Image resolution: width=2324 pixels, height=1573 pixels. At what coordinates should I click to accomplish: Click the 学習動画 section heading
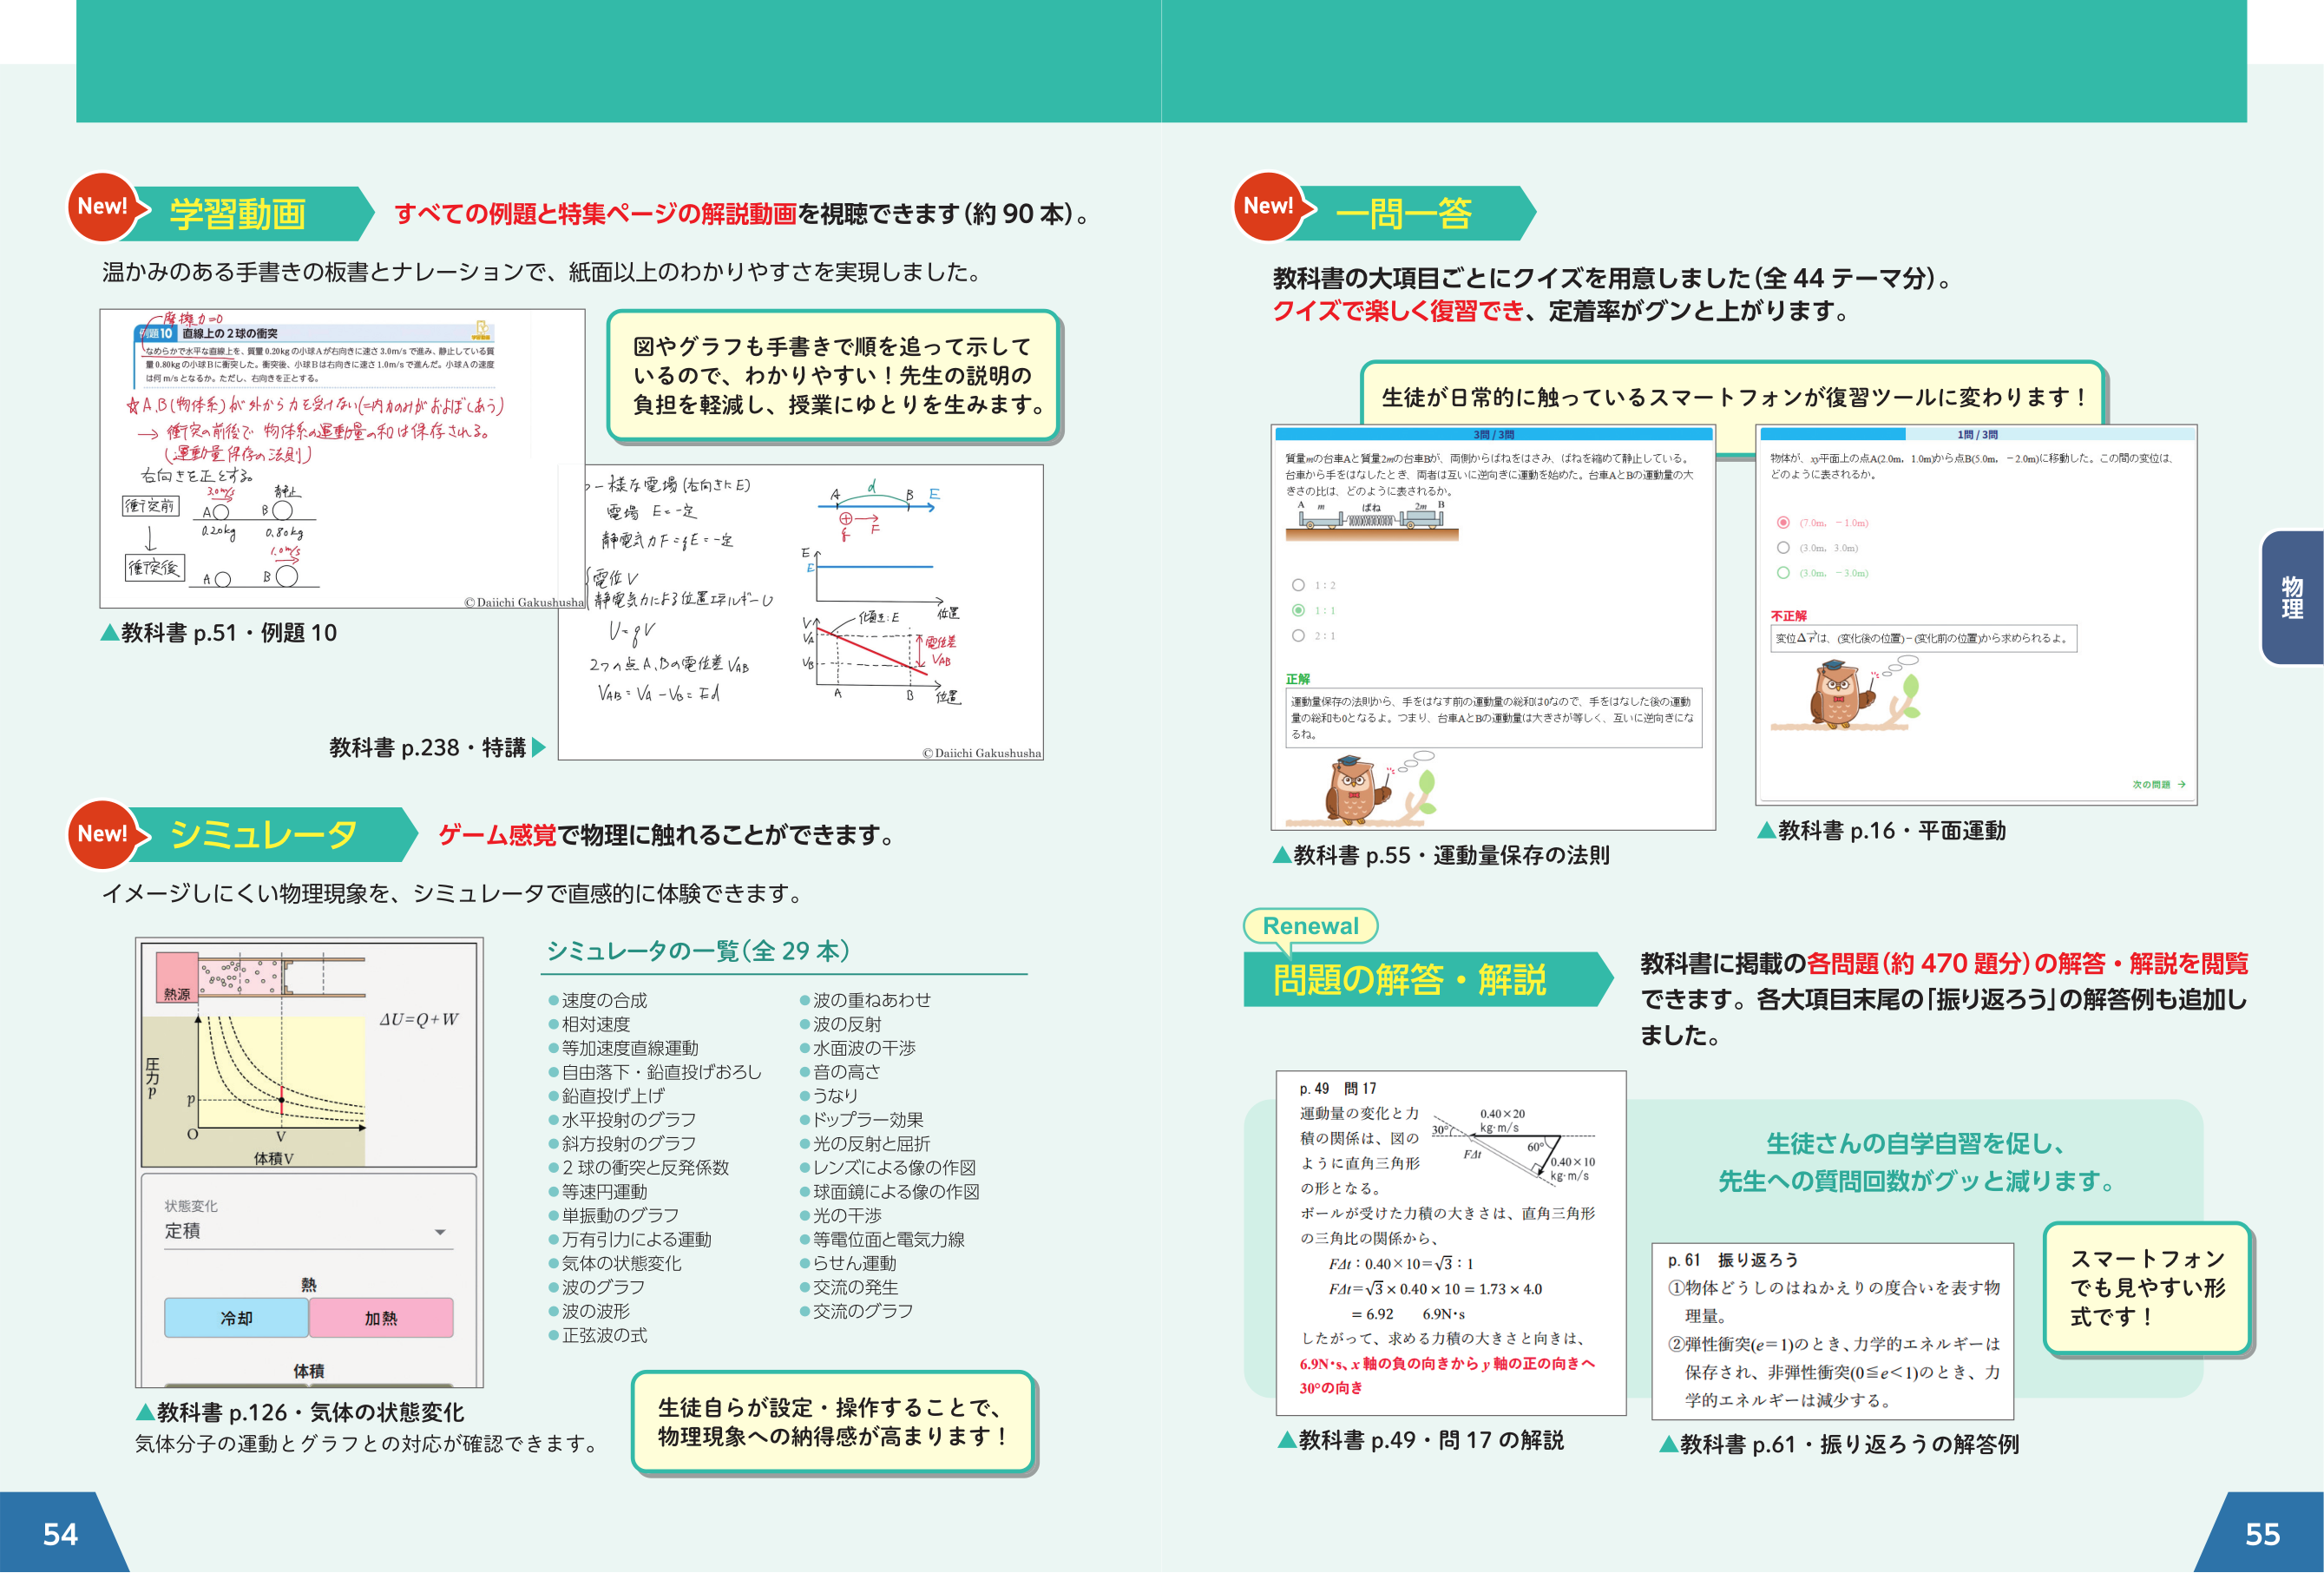click(238, 214)
